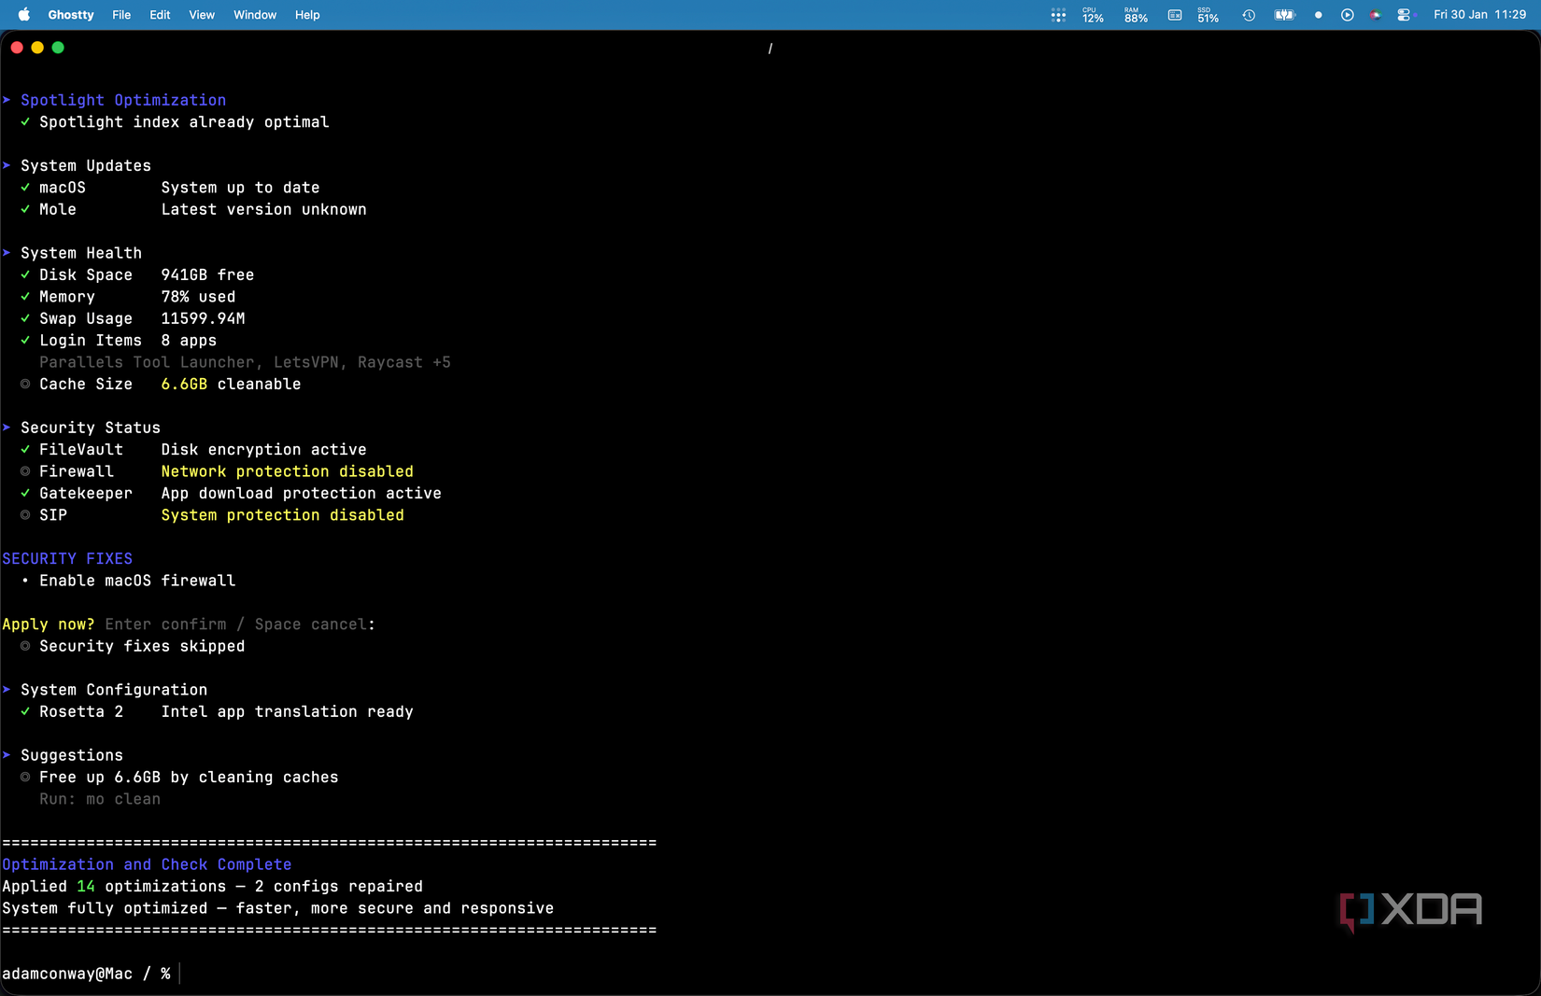Open the Ghostty application menu

(x=71, y=15)
